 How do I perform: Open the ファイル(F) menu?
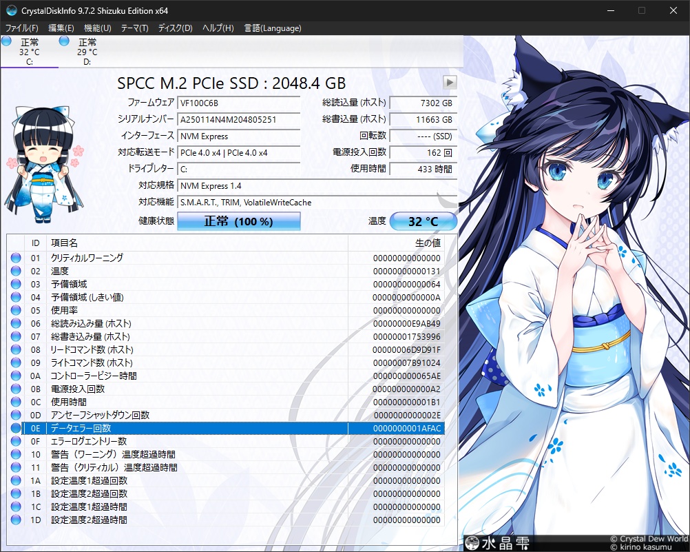[22, 28]
